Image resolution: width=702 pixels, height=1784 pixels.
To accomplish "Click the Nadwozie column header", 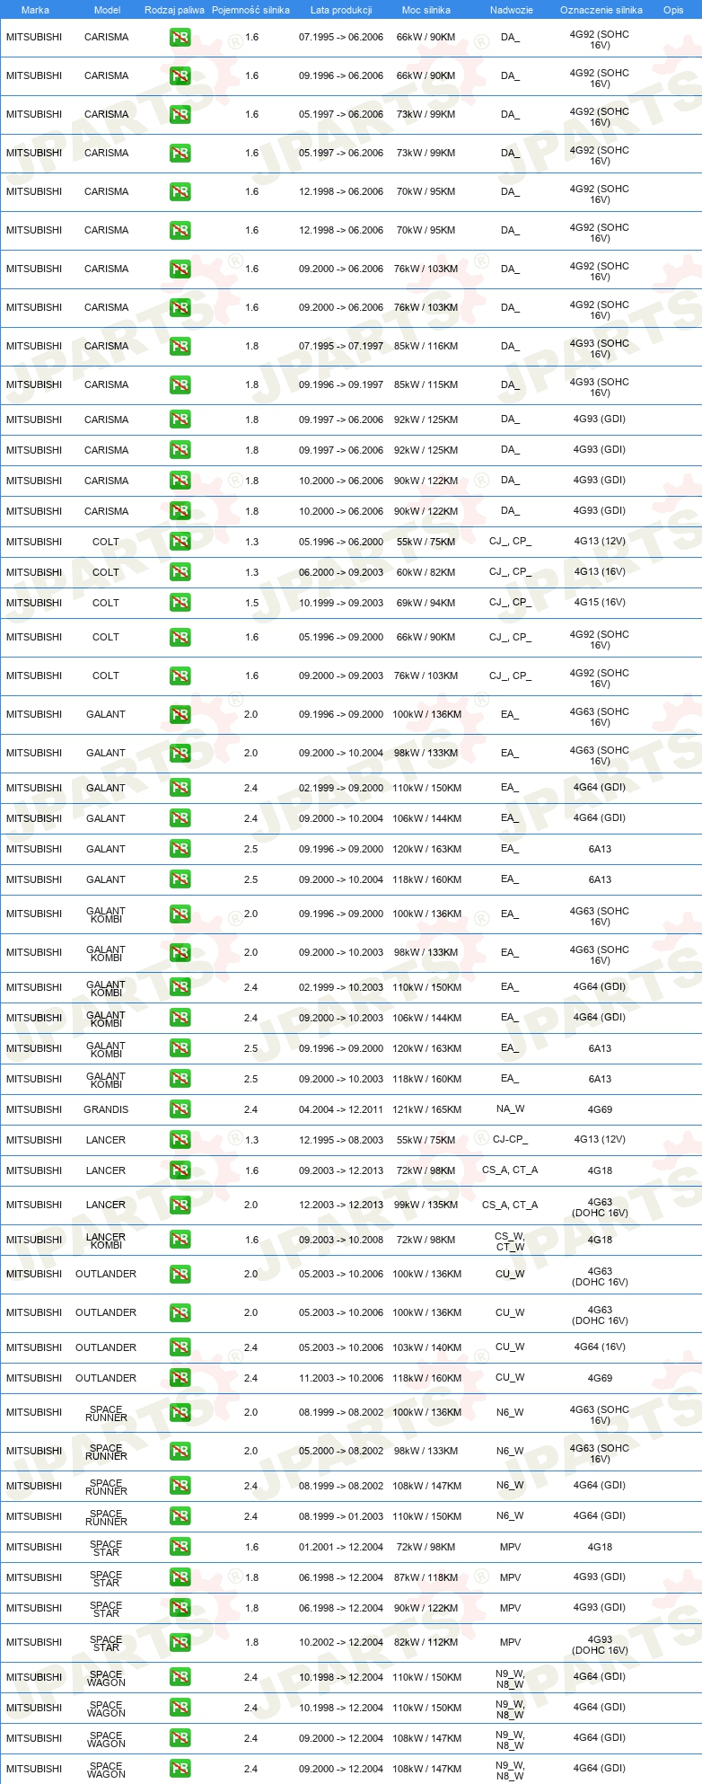I will [512, 10].
